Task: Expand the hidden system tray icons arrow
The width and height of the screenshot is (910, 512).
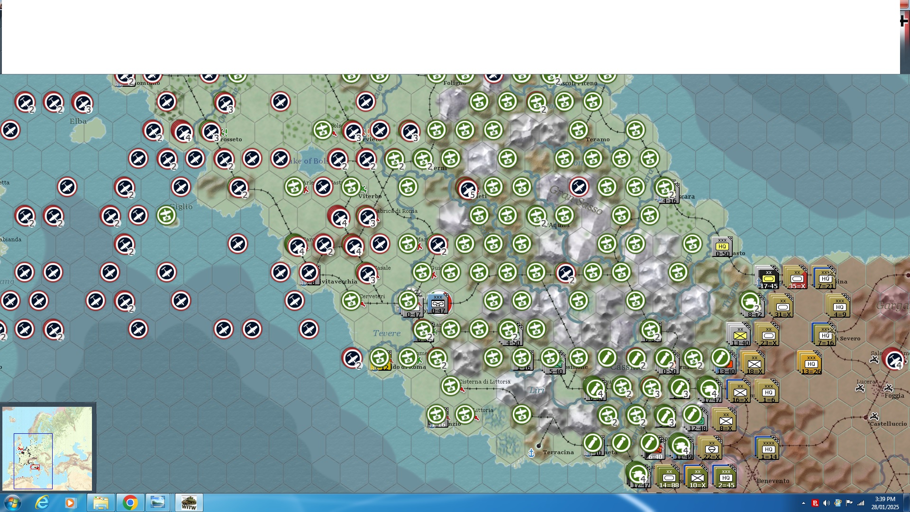Action: coord(803,503)
